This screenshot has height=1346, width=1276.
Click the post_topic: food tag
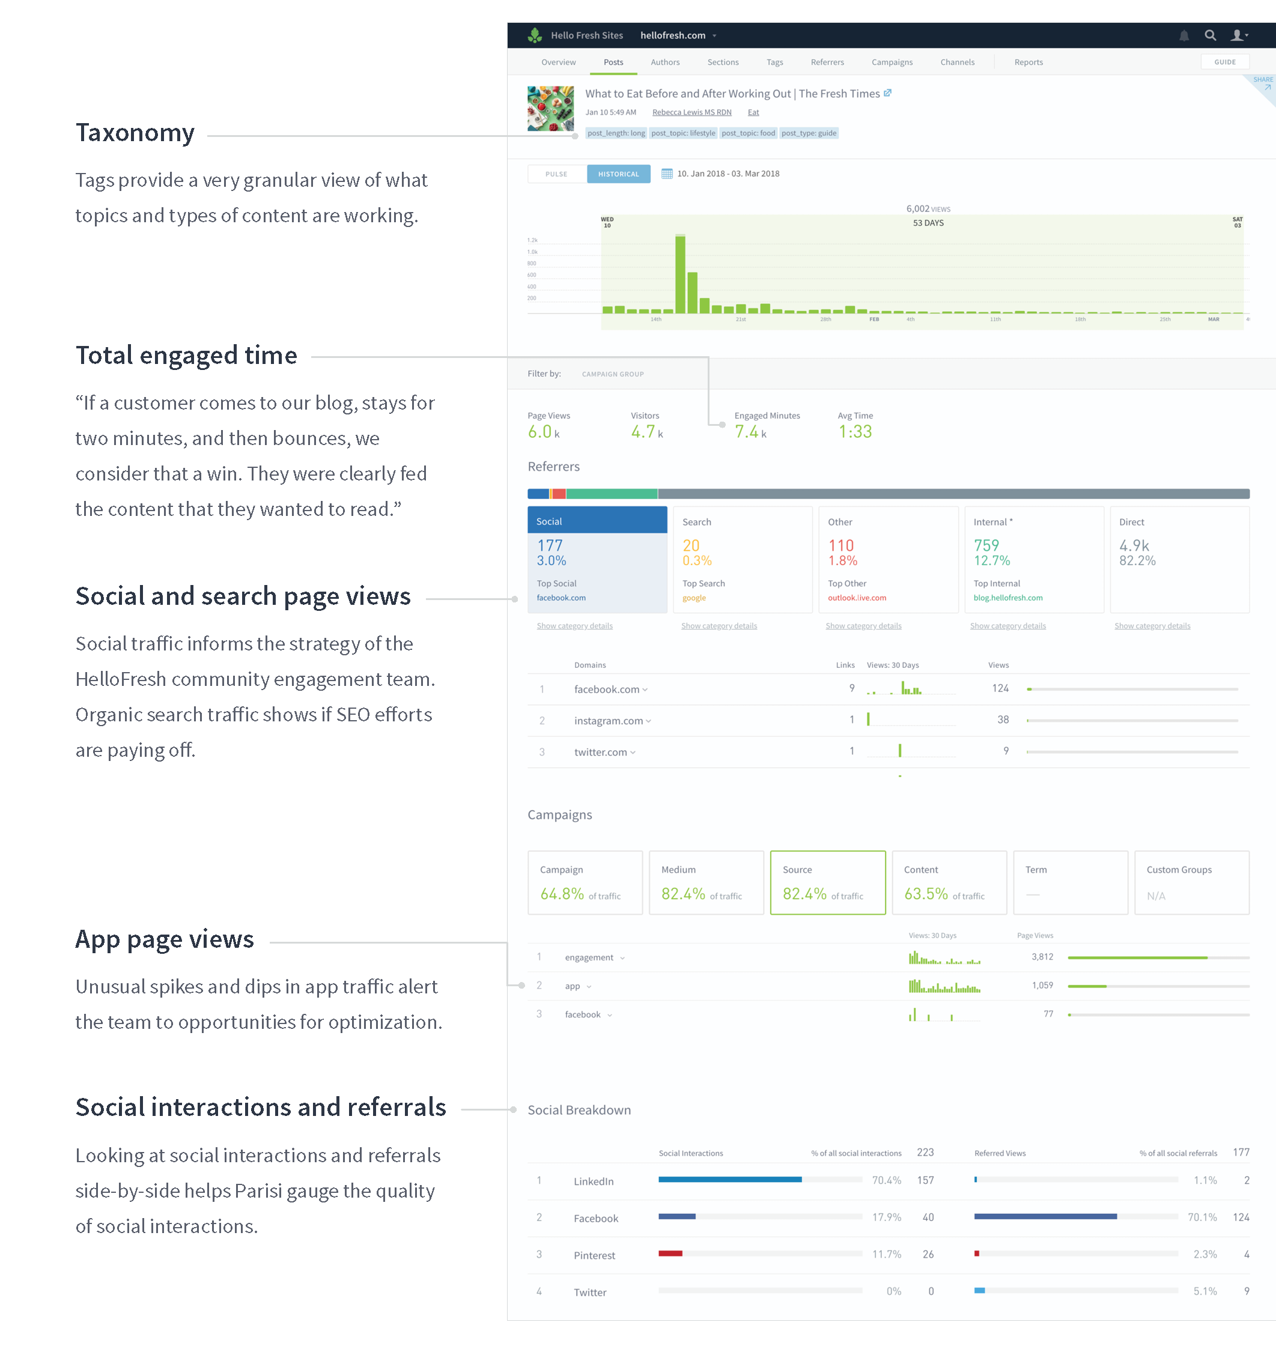click(x=748, y=133)
